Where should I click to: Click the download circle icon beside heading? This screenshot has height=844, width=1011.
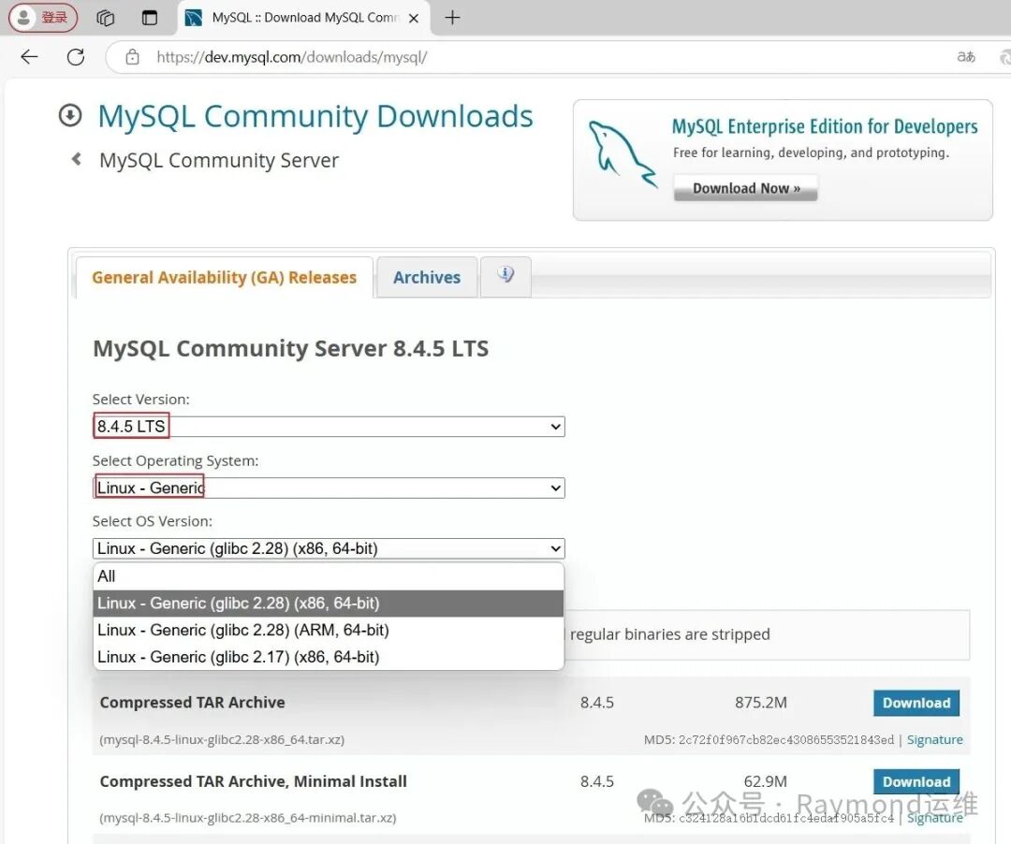70,116
